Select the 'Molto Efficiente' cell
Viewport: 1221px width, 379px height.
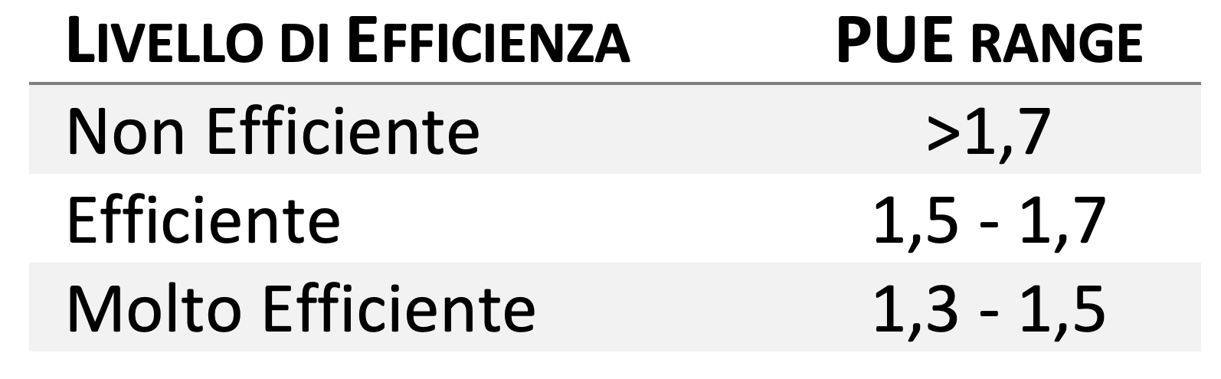click(x=302, y=309)
